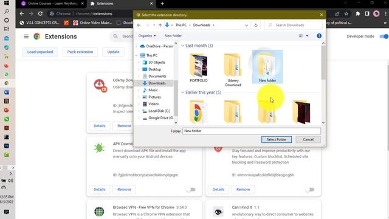
Task: Click Pack extension button
Action: [x=80, y=52]
